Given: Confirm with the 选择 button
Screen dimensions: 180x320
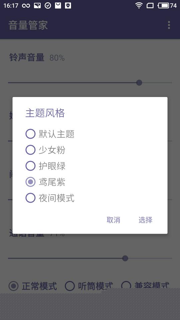Looking at the screenshot, I should coord(146,220).
